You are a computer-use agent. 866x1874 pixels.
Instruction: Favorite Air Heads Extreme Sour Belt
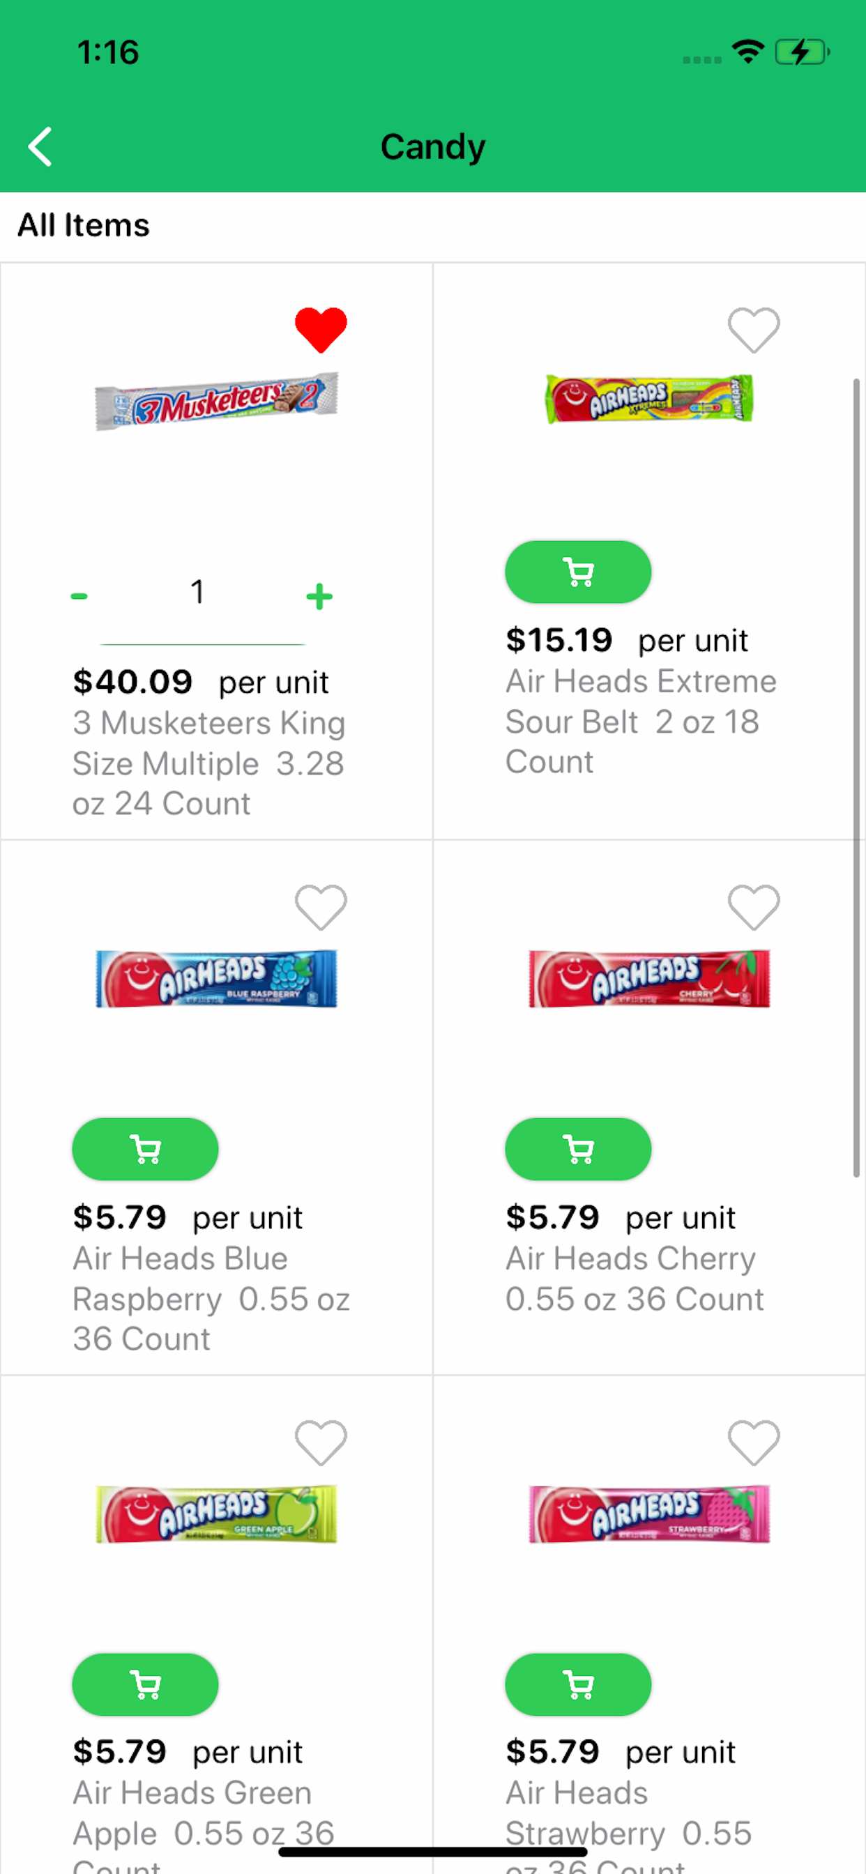(x=753, y=330)
